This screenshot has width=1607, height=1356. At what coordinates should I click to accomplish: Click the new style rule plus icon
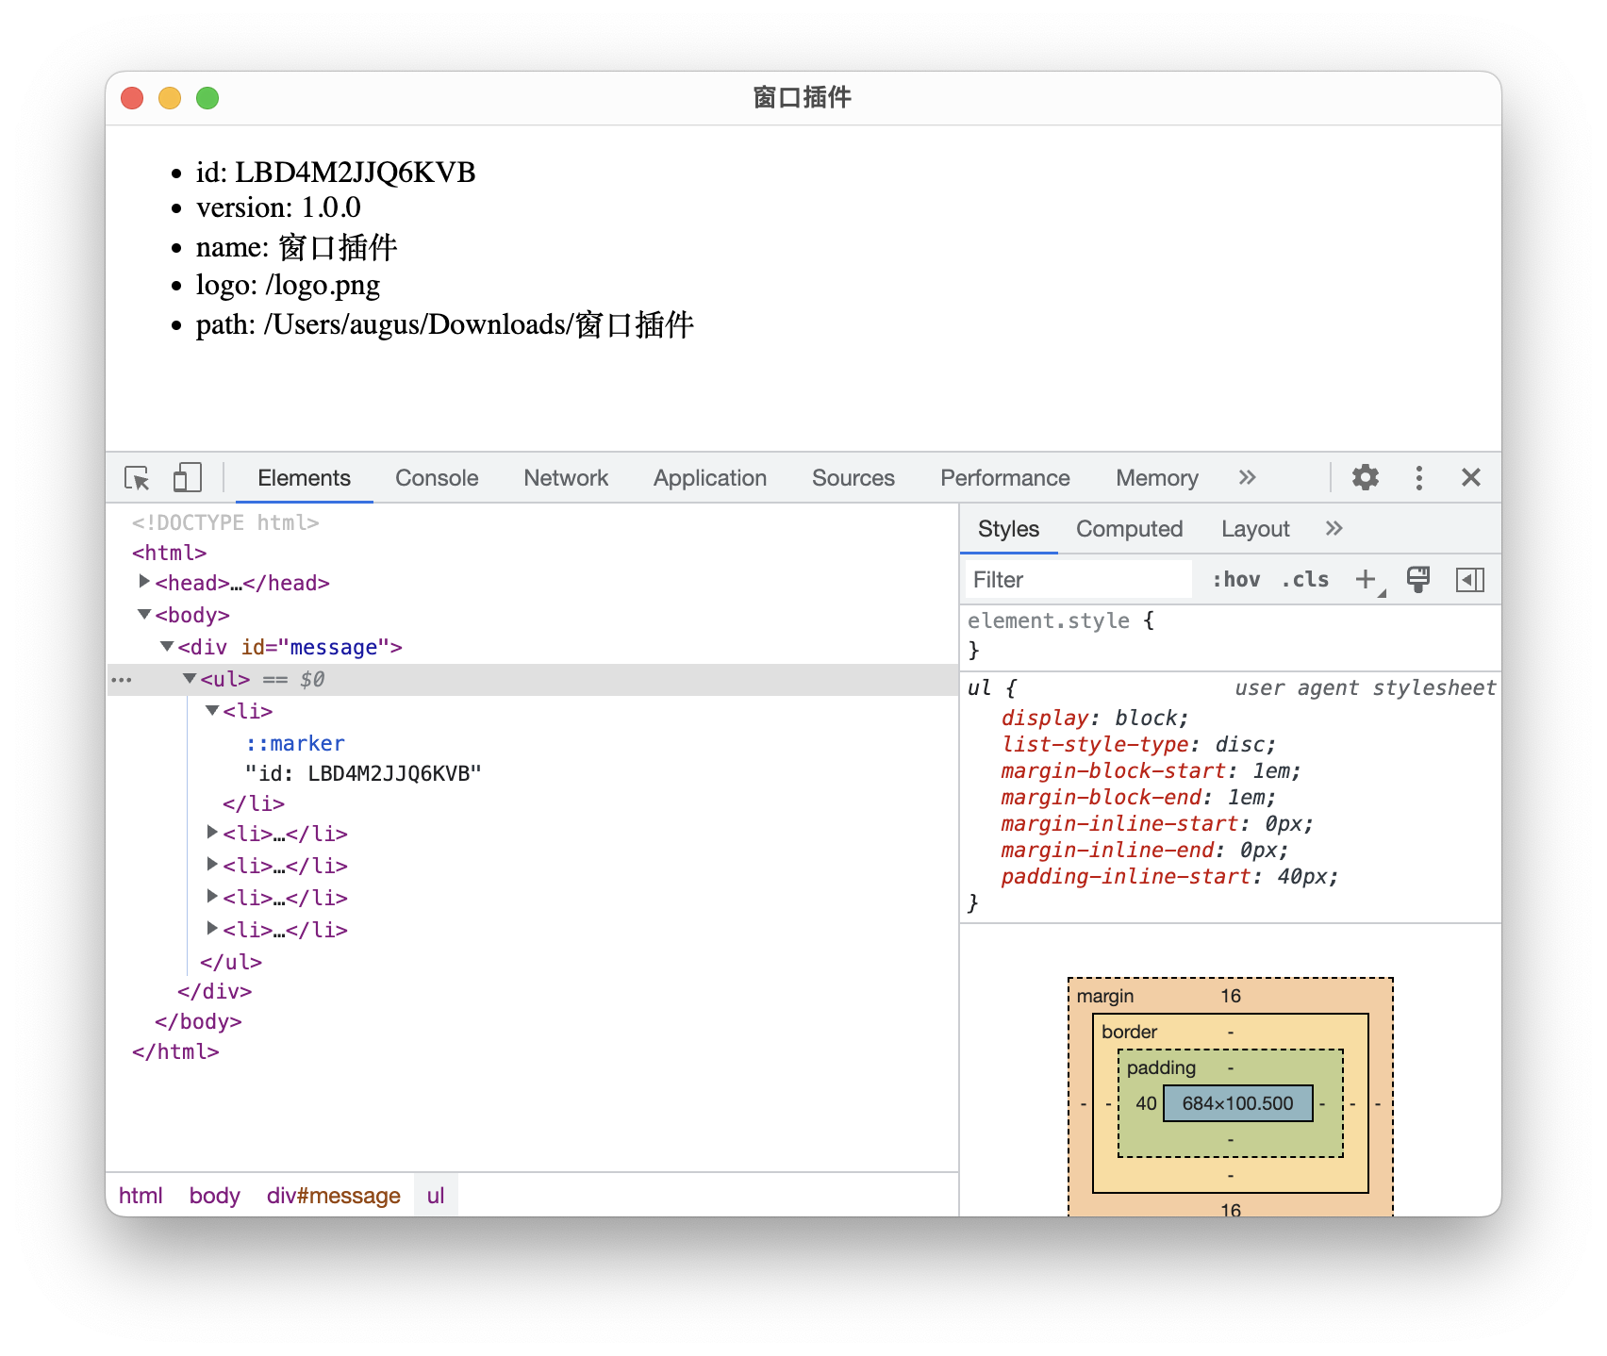coord(1365,580)
